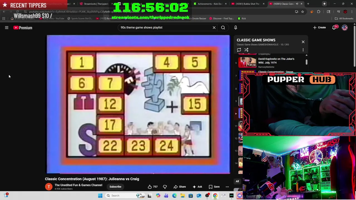Screen dimensions: 356x200
Task: Ask about this video
Action: 197,187
